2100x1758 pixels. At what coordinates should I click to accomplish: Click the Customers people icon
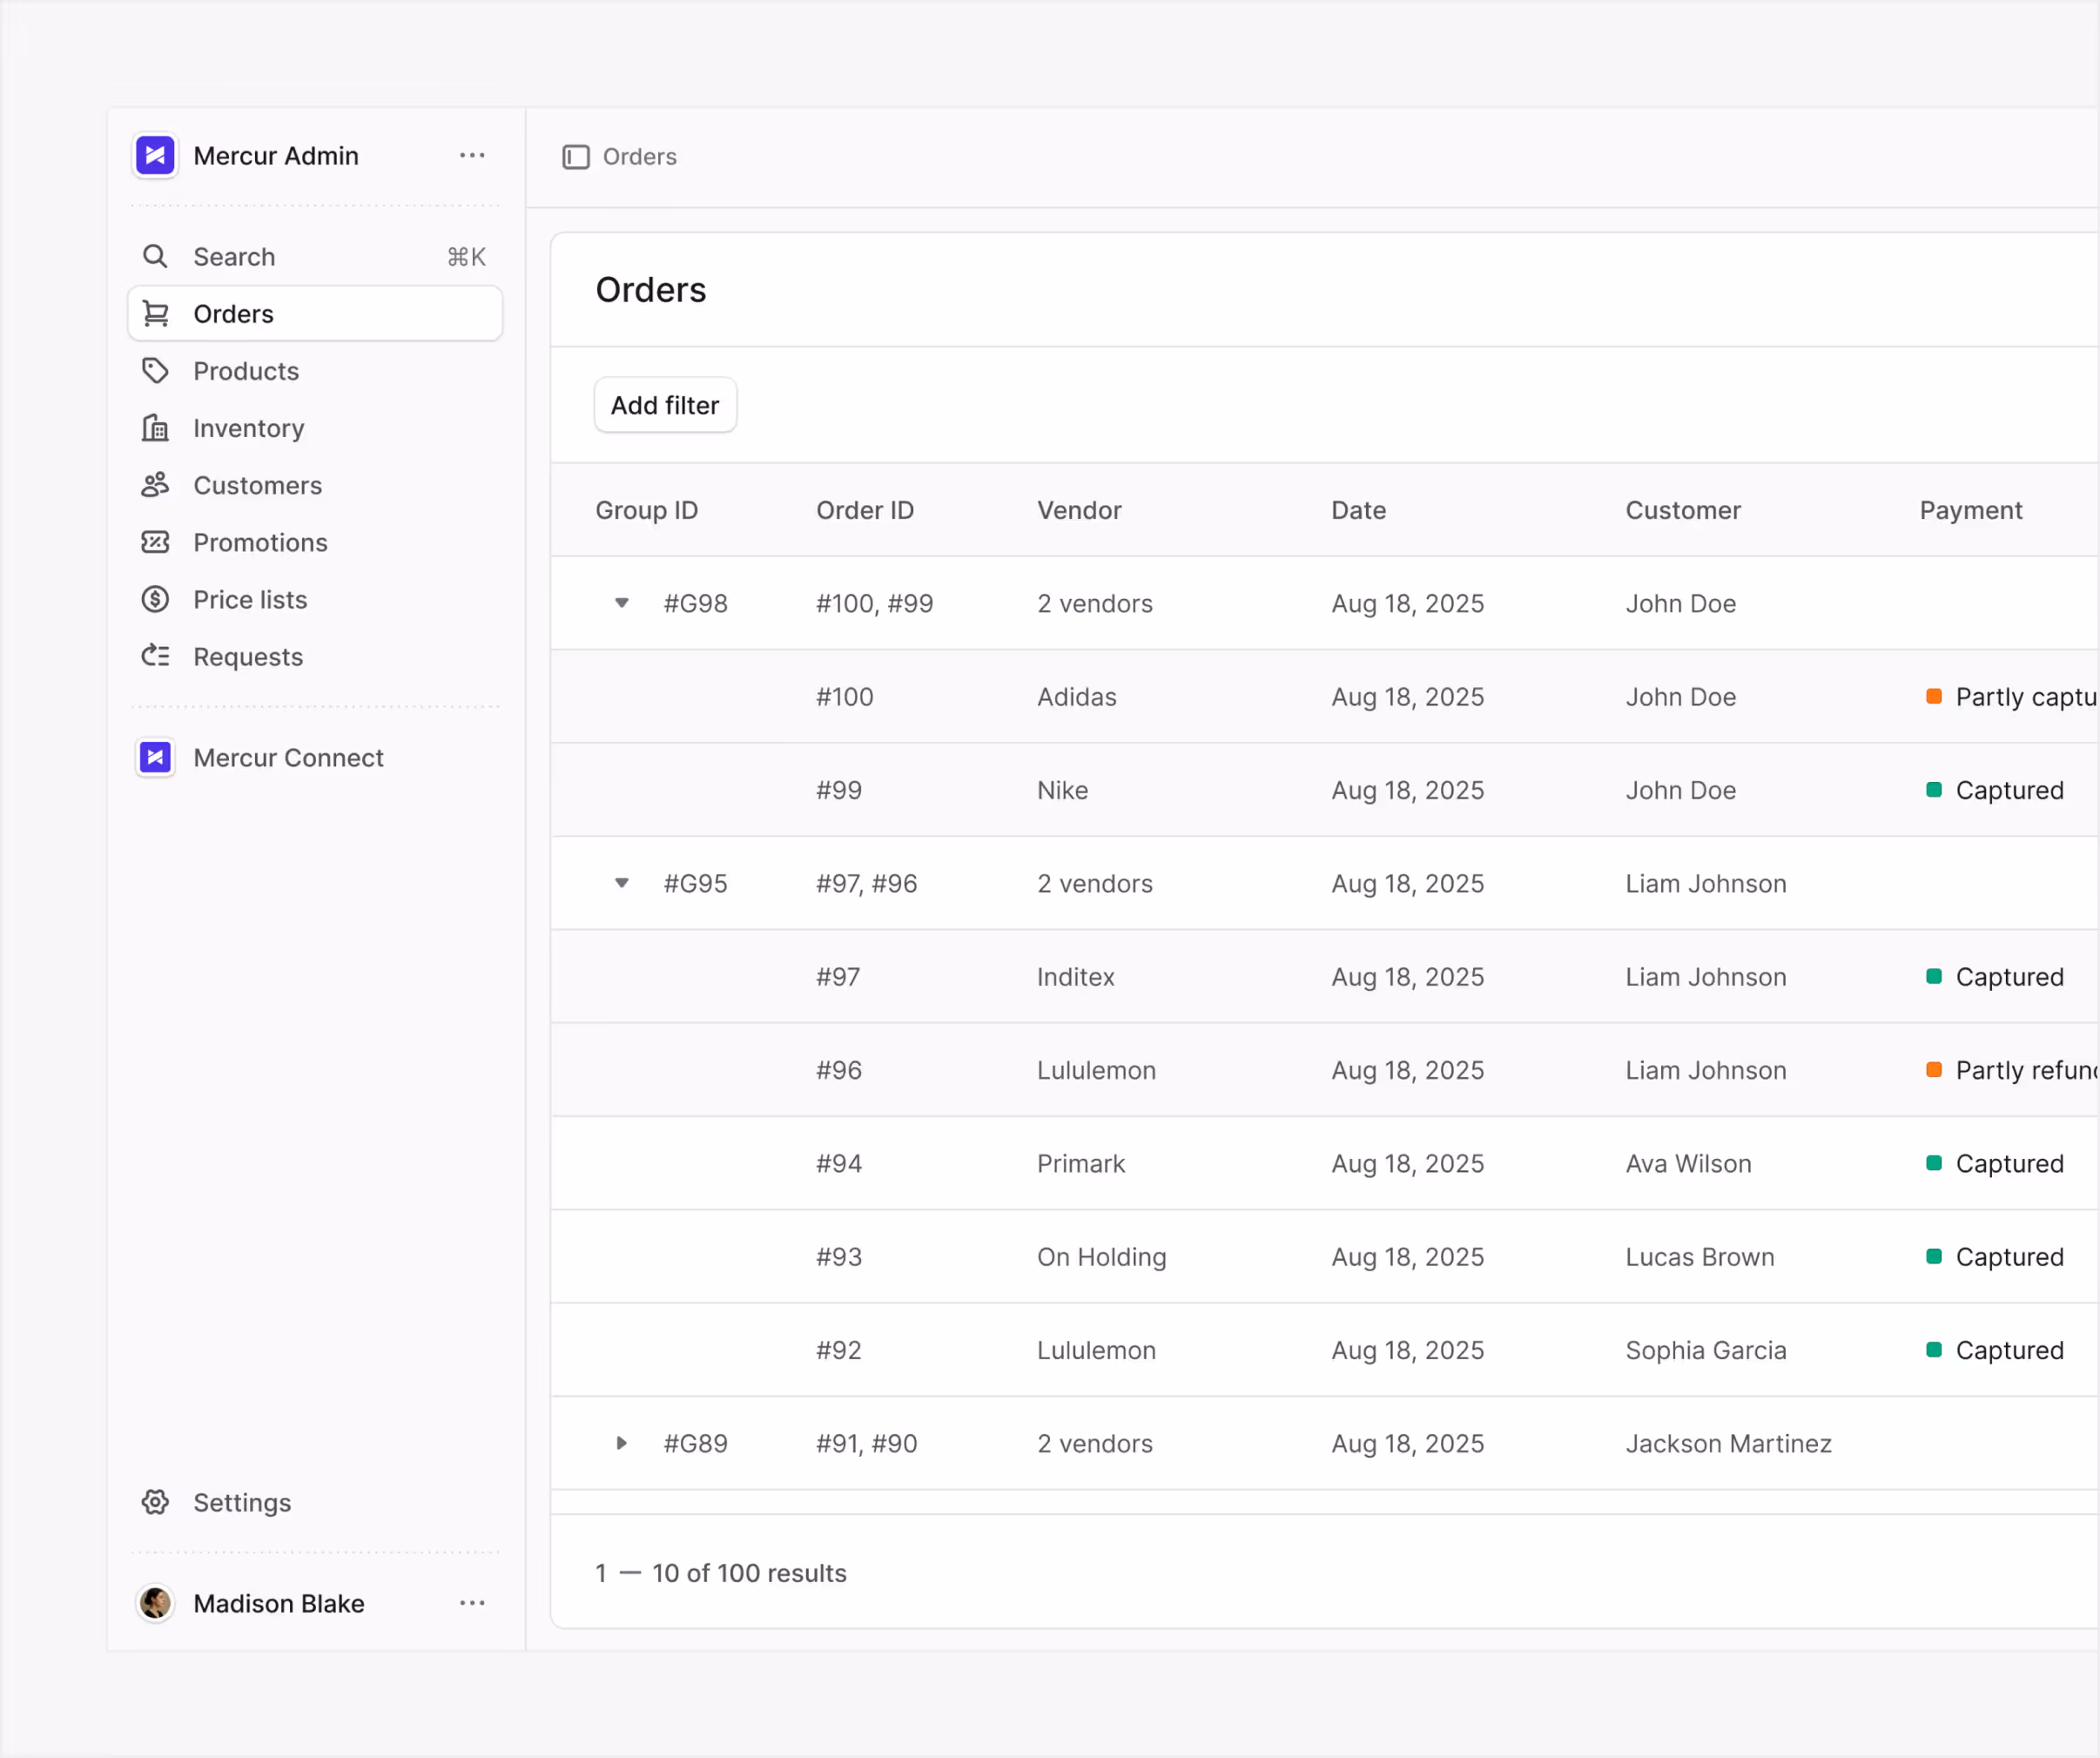(155, 485)
